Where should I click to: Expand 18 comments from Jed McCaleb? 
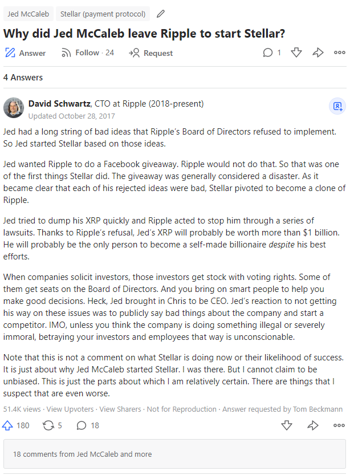[82, 454]
